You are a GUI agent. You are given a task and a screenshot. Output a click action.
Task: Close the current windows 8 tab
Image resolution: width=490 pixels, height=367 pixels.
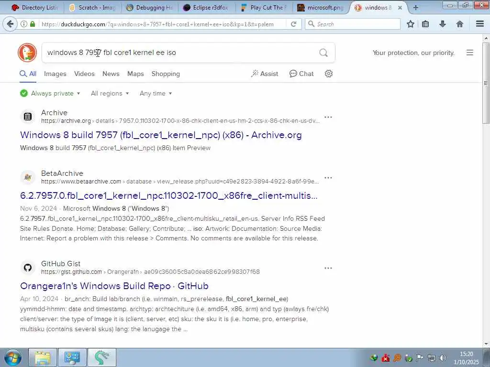click(x=400, y=8)
